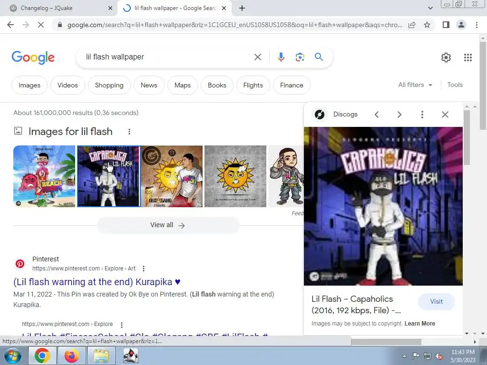Visit the Discogs page via Visit button
Screen dimensions: 487x365
(436, 301)
